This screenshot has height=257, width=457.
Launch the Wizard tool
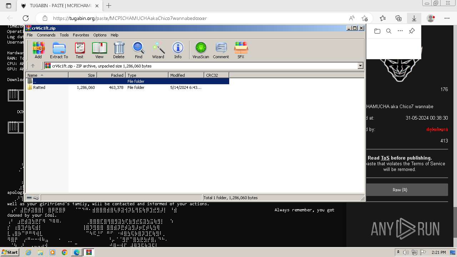158,50
